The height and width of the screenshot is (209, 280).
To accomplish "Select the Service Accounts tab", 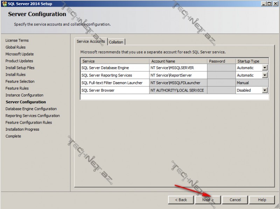I will click(x=90, y=41).
